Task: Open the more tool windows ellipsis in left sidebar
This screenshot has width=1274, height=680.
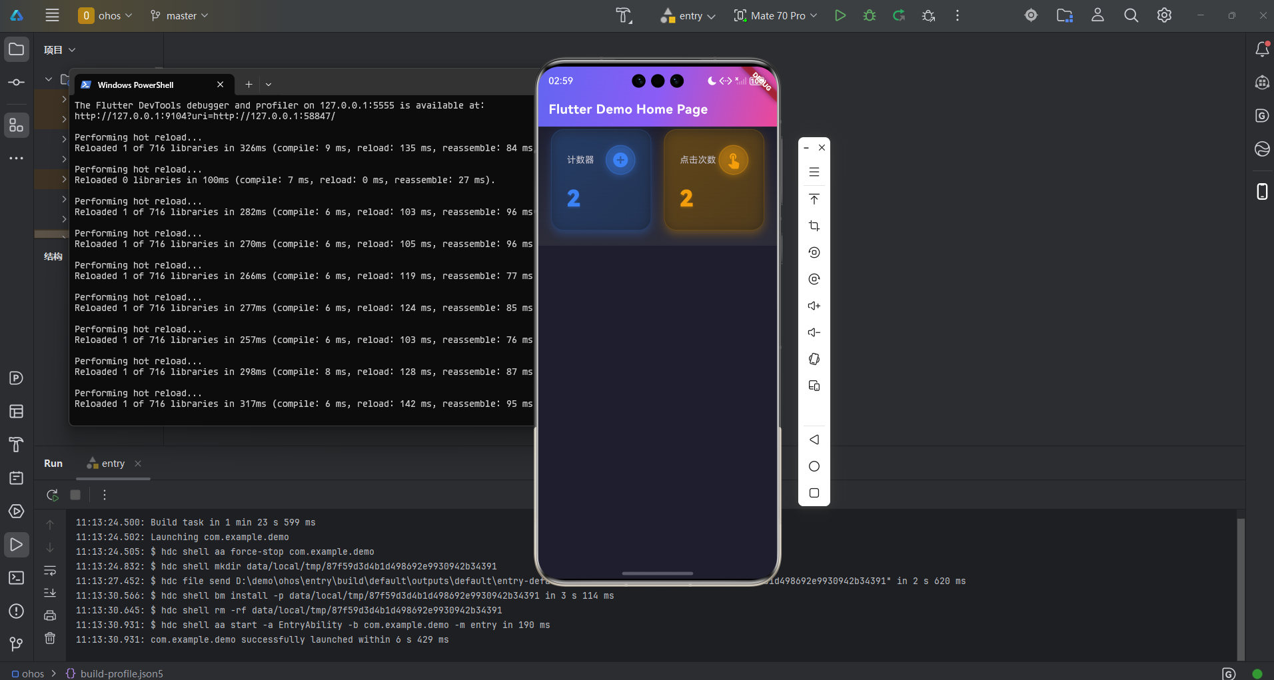Action: pos(17,159)
